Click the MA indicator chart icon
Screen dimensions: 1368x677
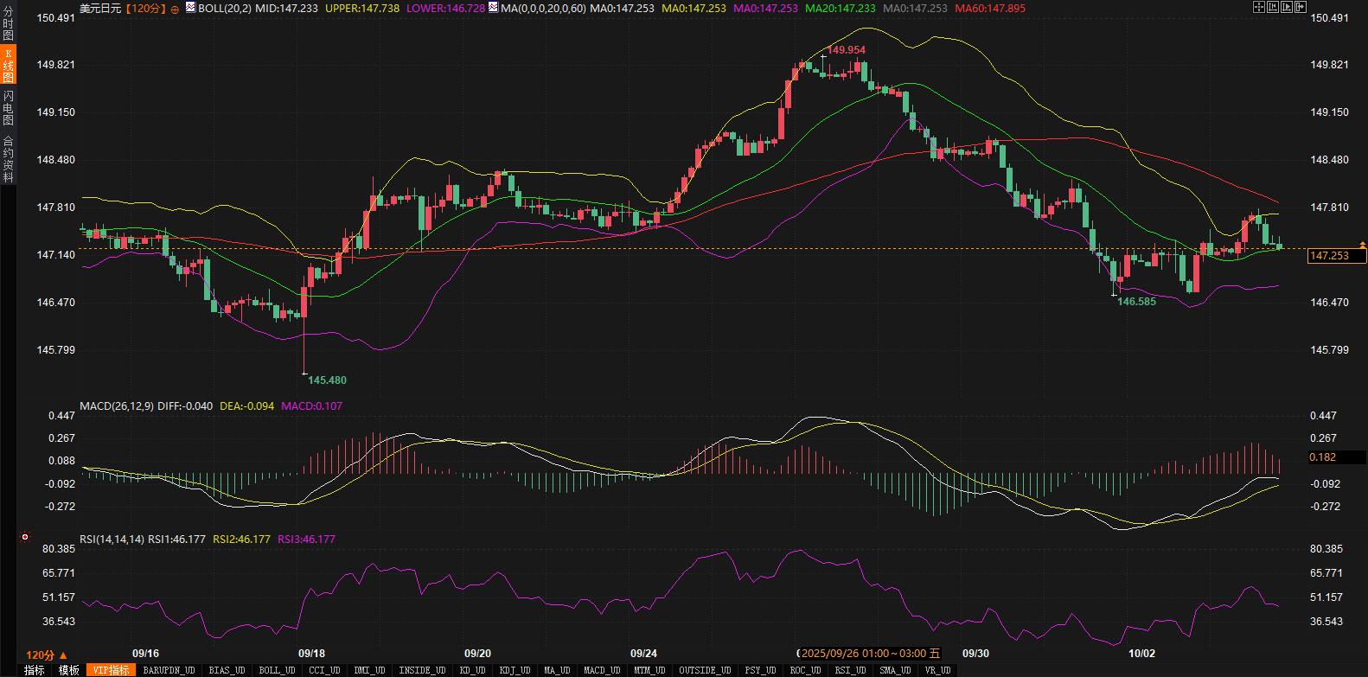(x=493, y=8)
